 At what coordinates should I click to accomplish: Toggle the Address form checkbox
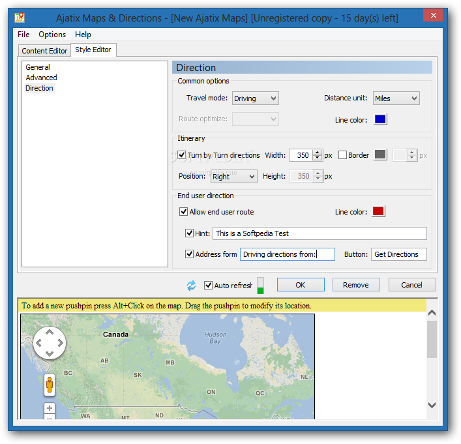(x=189, y=254)
